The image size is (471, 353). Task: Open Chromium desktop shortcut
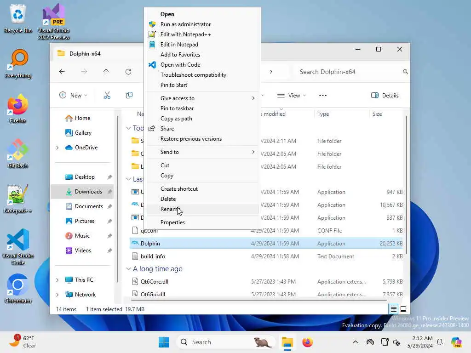18,289
